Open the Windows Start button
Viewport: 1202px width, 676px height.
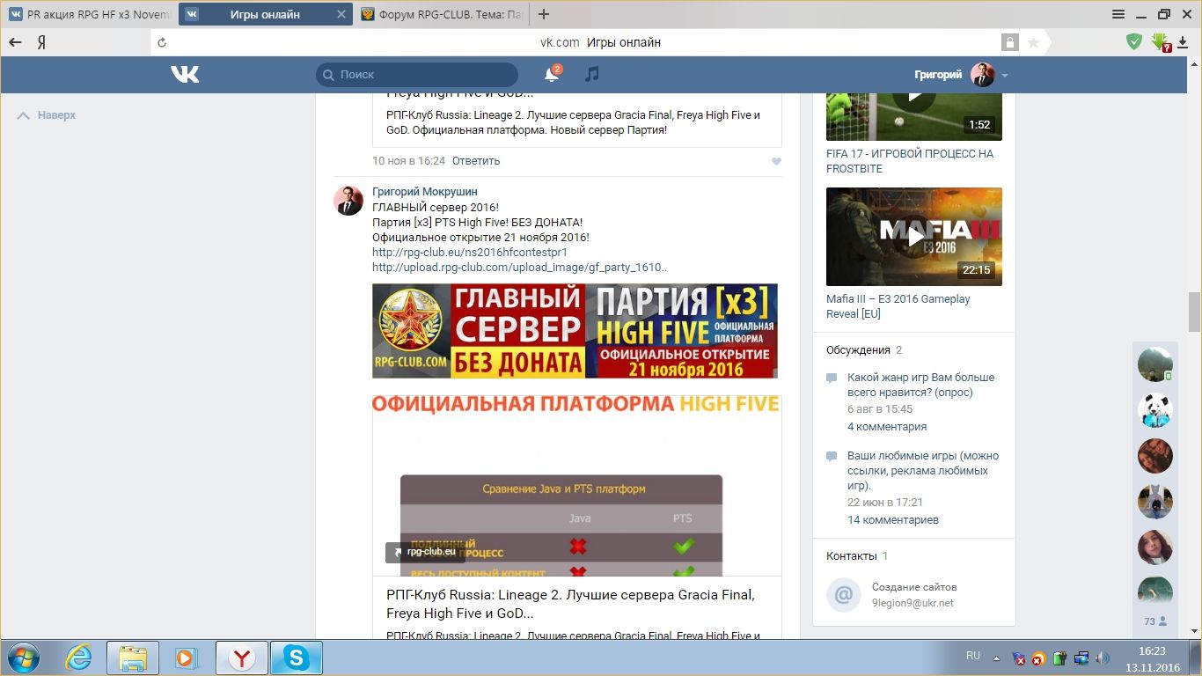pyautogui.click(x=22, y=658)
